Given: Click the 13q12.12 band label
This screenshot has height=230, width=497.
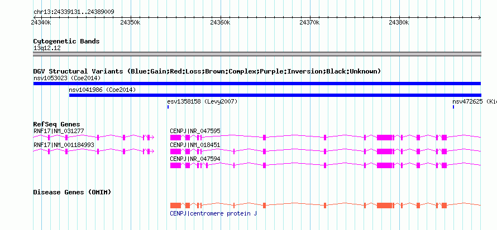Looking at the screenshot, I should point(47,48).
